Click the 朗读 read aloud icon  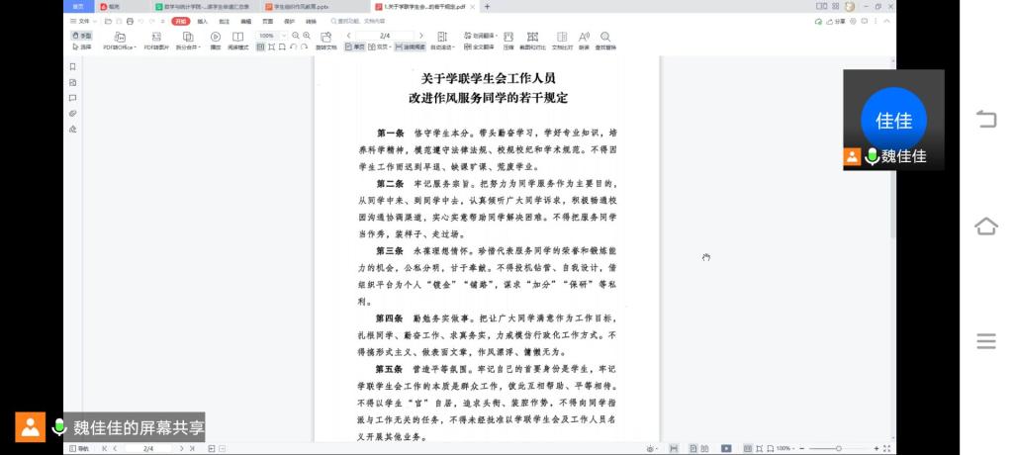584,38
